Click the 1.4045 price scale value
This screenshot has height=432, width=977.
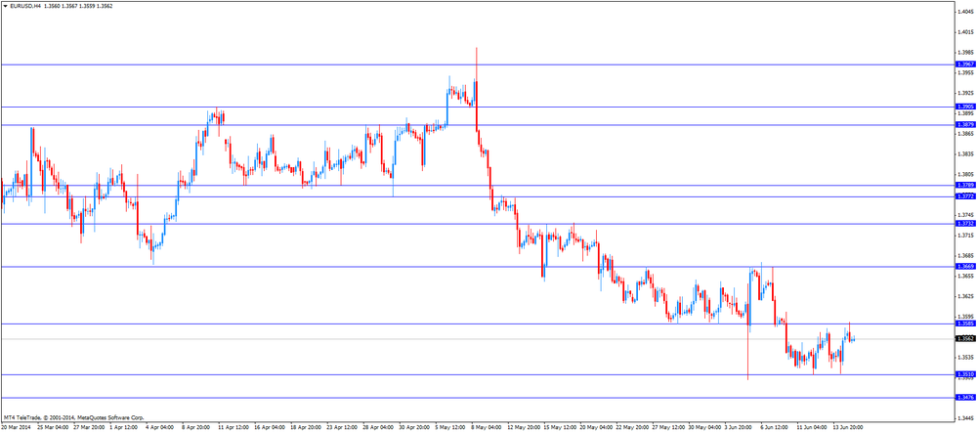click(966, 11)
